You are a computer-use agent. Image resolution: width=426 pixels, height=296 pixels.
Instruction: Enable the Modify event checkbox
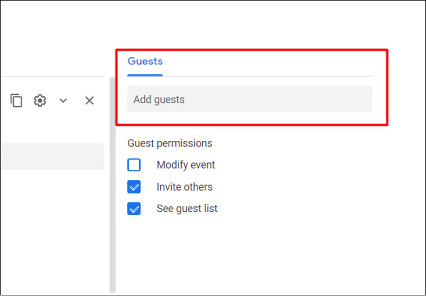[x=134, y=165]
